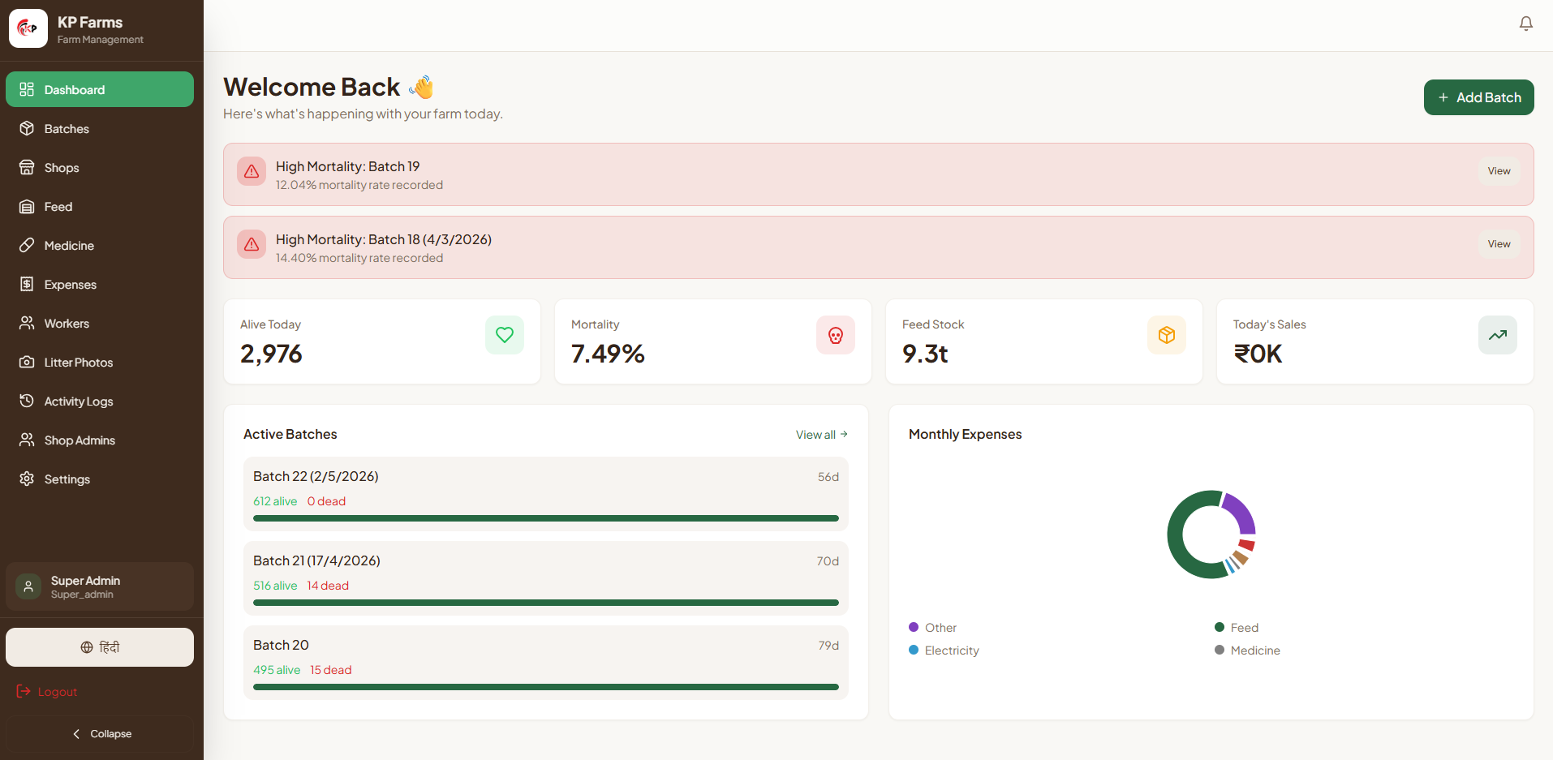Click the Add Batch button
Viewport: 1553px width, 760px height.
pos(1478,97)
